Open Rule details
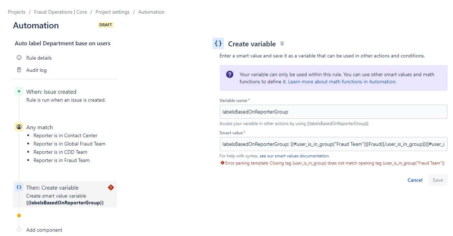Image resolution: width=453 pixels, height=236 pixels. pos(39,58)
